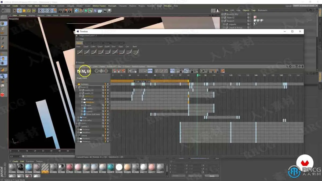
Task: Select the Rotation track under Camera.1
Action: coord(86,132)
